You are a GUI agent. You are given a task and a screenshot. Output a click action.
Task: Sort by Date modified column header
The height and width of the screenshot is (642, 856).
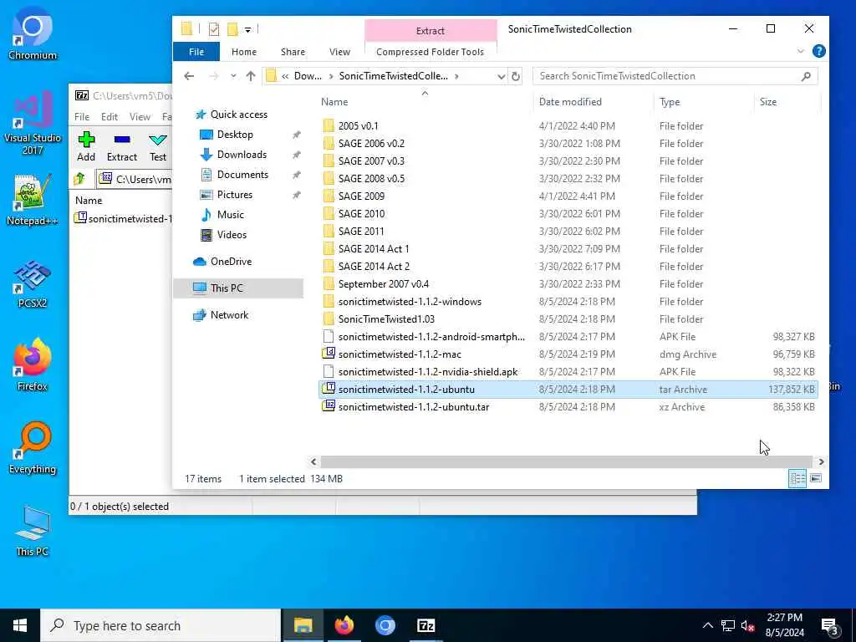tap(593, 102)
